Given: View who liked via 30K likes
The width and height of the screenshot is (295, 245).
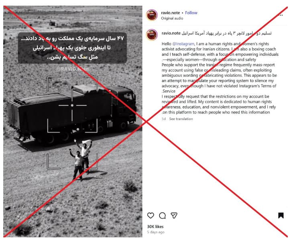Looking at the screenshot, I should click(155, 227).
